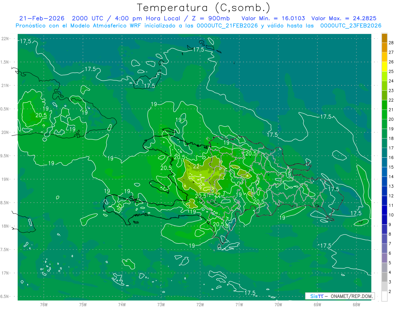Click the '74W' longitude axis label
This screenshot has width=400, height=309.
coord(122,304)
